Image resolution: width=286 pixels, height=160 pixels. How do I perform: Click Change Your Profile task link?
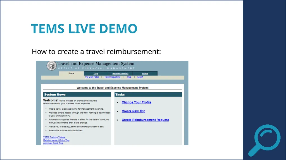[x=136, y=102]
